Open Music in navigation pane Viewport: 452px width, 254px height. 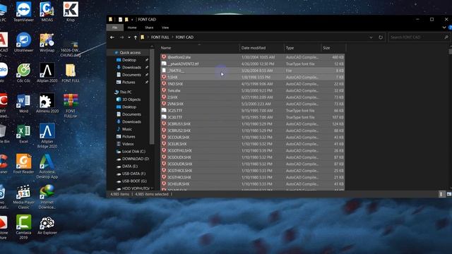(x=127, y=129)
